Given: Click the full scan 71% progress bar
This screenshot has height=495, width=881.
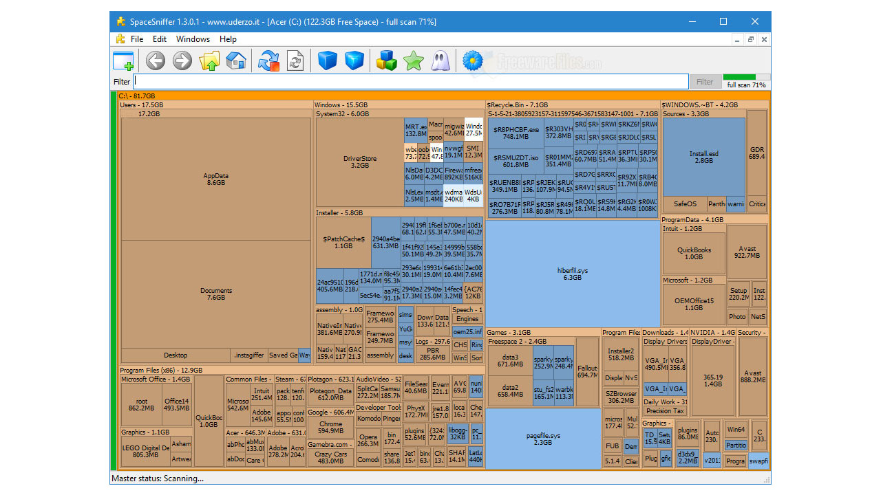Looking at the screenshot, I should coord(747,78).
